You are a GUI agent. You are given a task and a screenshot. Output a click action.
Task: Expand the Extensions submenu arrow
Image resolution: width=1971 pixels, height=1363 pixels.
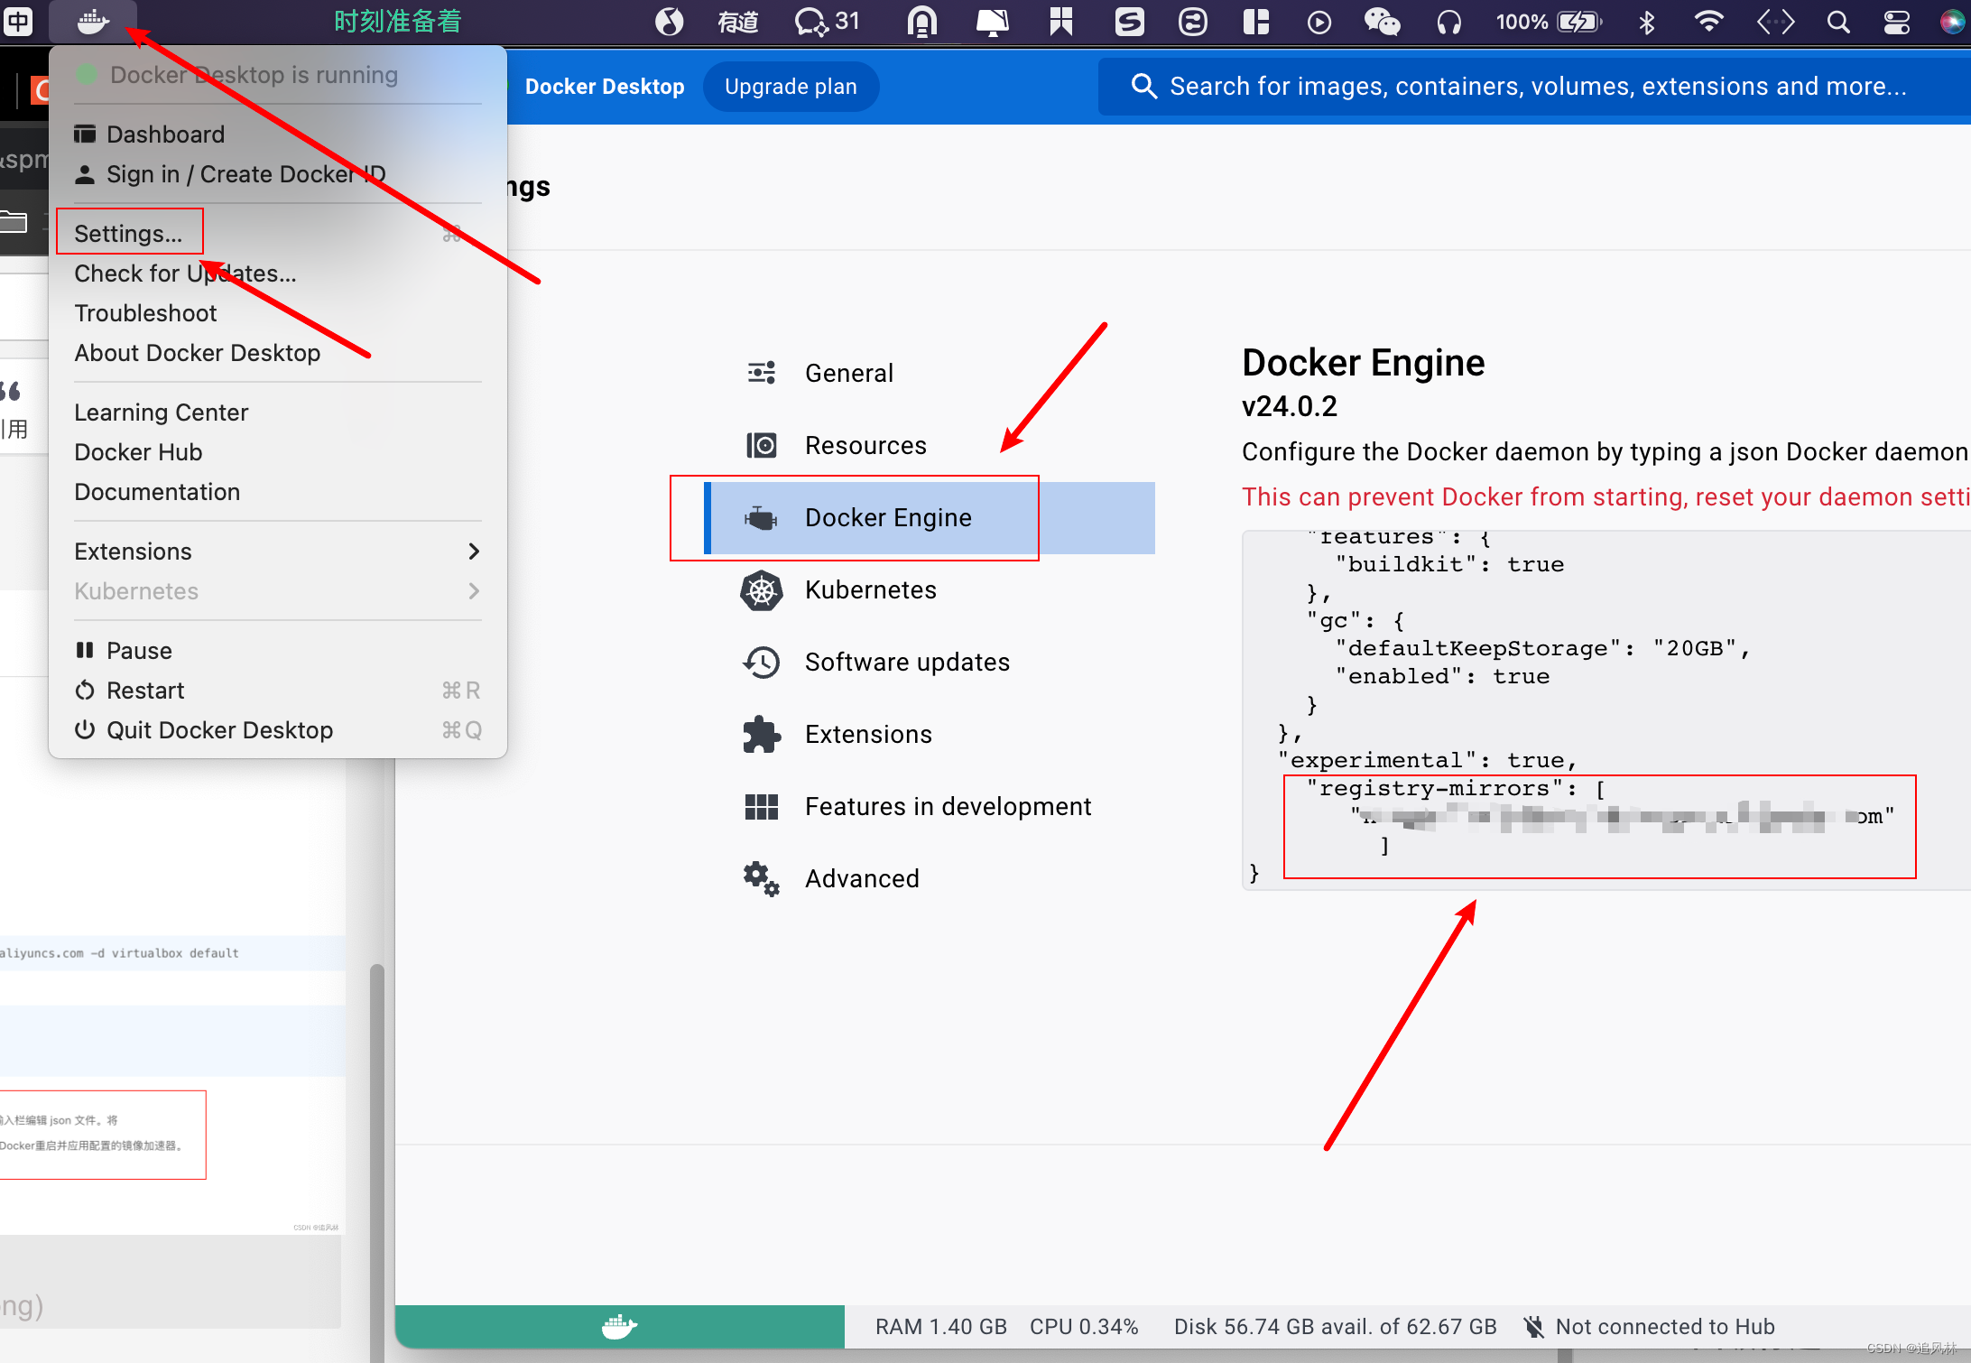pyautogui.click(x=474, y=552)
